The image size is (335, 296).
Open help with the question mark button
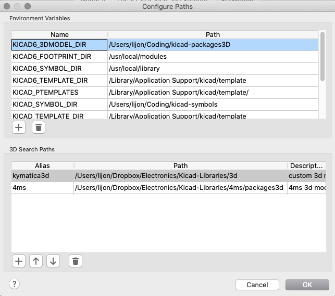(14, 284)
